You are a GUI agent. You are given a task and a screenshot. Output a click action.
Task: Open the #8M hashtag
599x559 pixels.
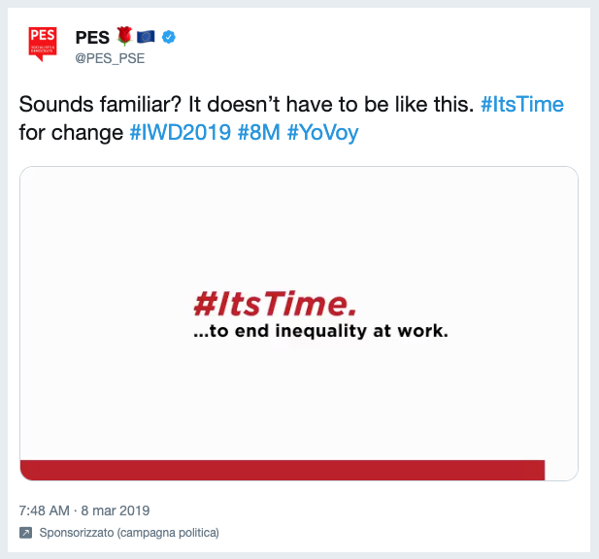[259, 133]
